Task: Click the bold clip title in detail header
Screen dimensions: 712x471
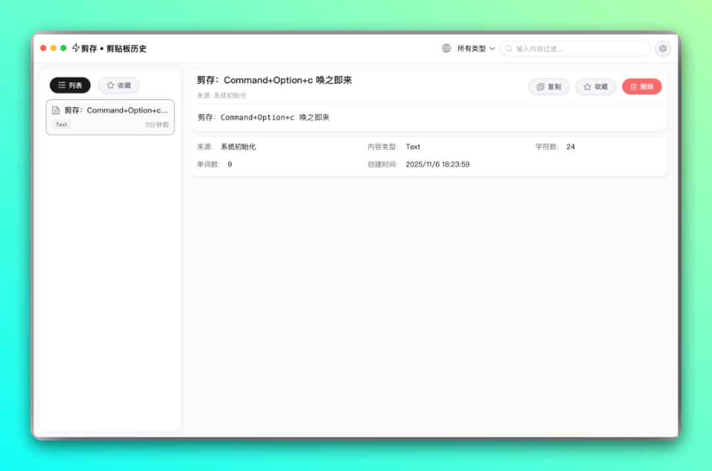Action: (x=274, y=80)
